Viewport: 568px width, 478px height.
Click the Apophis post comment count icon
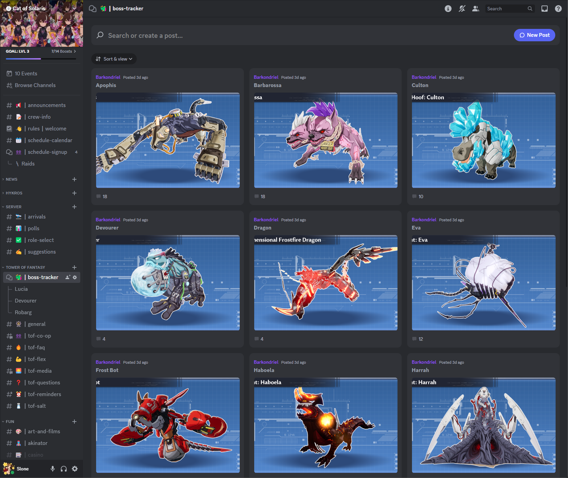click(x=99, y=196)
